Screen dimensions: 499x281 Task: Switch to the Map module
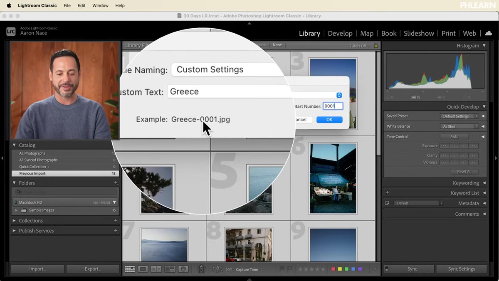[x=367, y=33]
